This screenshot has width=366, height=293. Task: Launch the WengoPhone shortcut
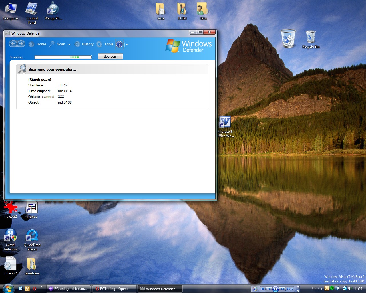tap(53, 11)
